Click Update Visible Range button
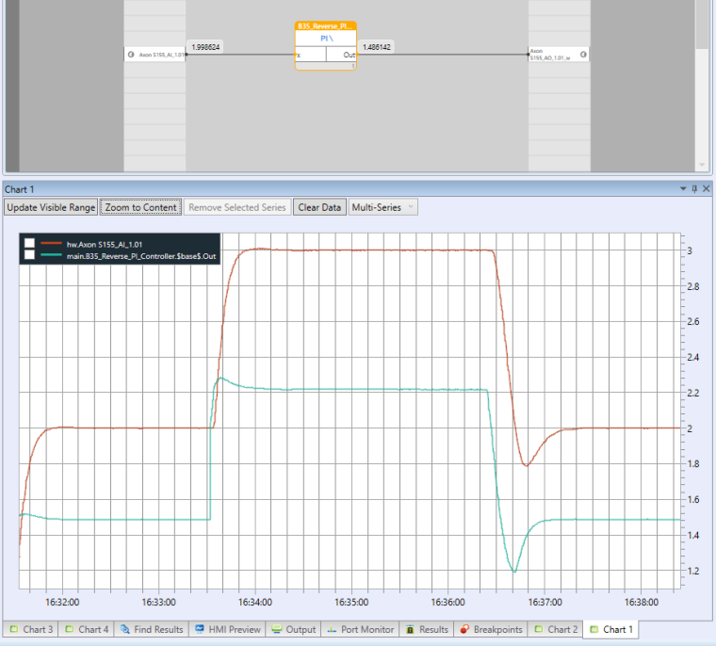716x646 pixels. (x=51, y=207)
